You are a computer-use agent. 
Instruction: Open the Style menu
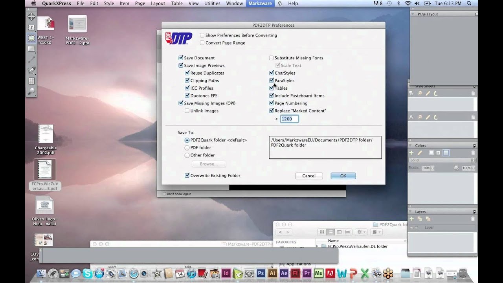pos(109,3)
